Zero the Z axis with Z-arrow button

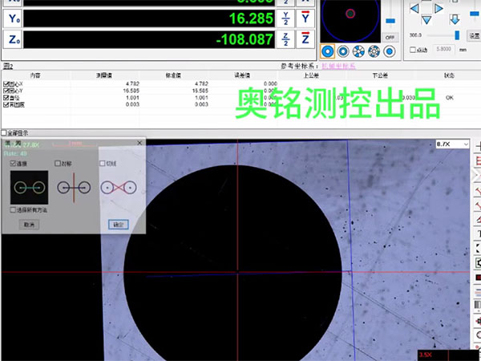(x=306, y=39)
